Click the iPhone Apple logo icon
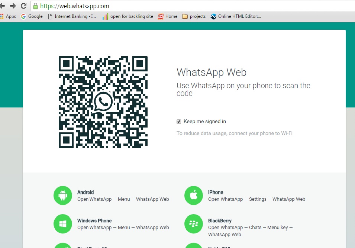The image size is (355, 248). 194,196
